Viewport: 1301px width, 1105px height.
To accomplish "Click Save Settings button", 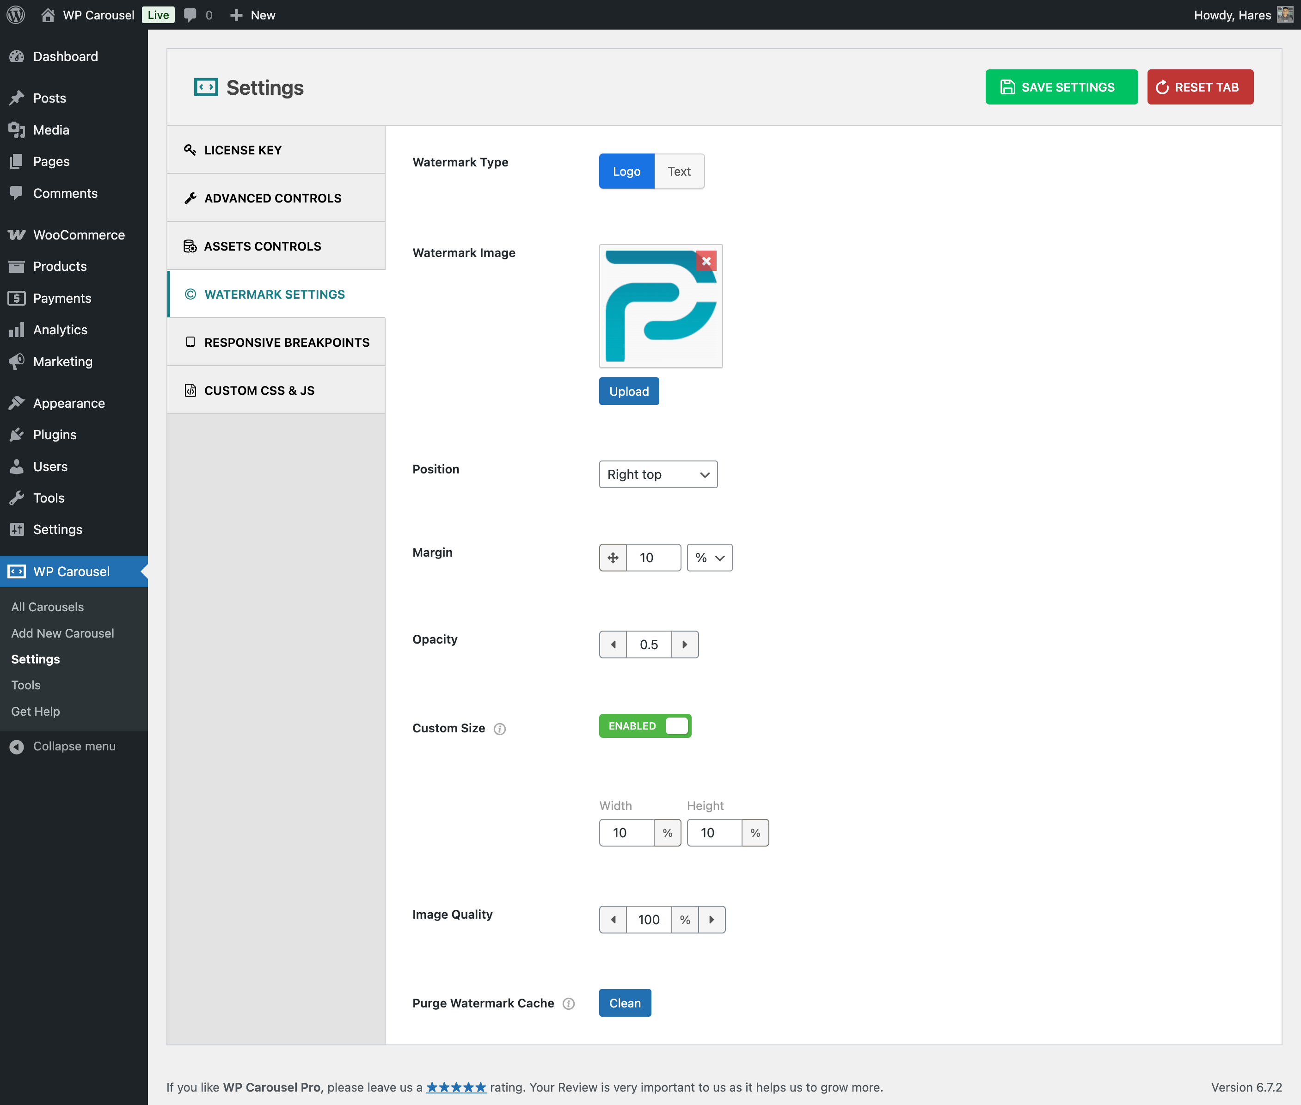I will tap(1062, 87).
